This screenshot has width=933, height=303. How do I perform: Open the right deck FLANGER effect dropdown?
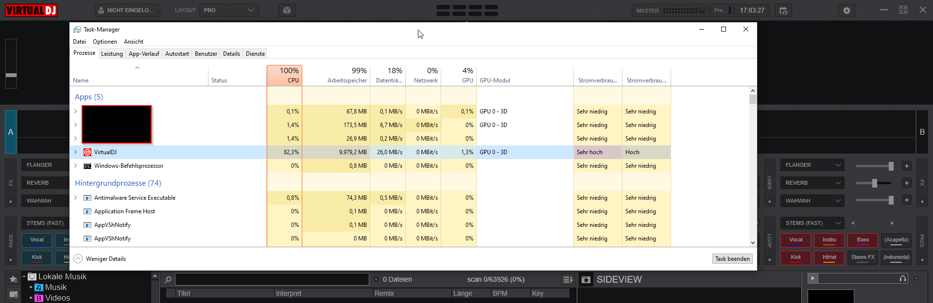coord(812,165)
